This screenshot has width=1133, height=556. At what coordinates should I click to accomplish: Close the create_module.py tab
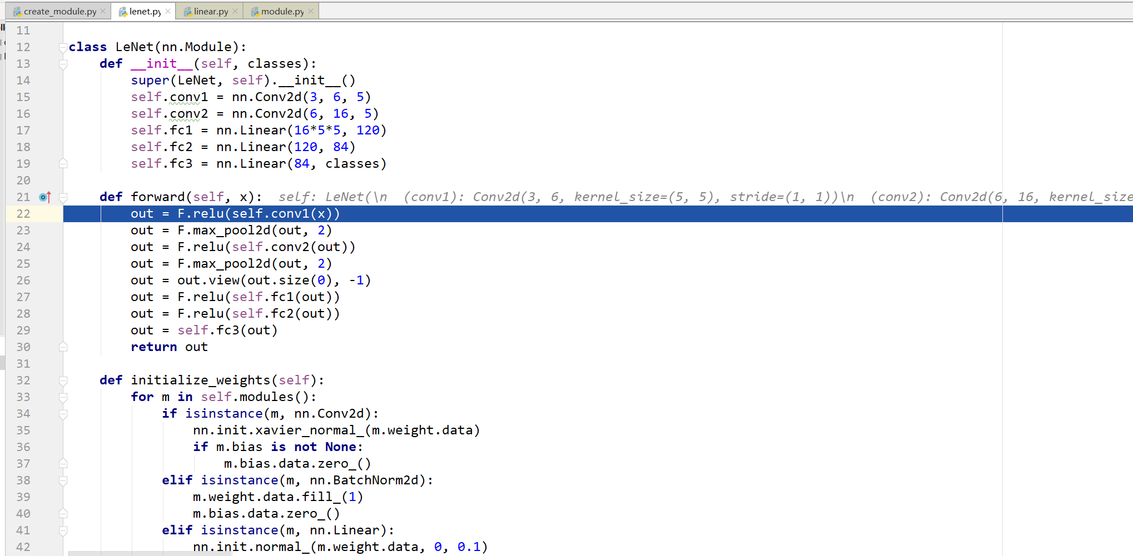pos(103,11)
